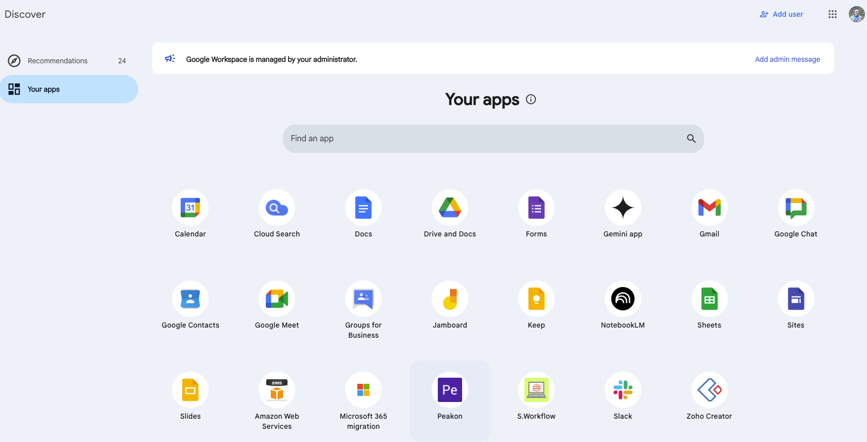Screen dimensions: 867x442
Task: Launch the Keep app icon
Action: pyautogui.click(x=536, y=299)
